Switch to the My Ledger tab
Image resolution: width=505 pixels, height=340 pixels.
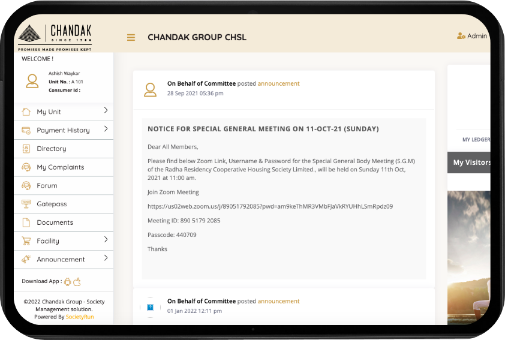pyautogui.click(x=476, y=140)
